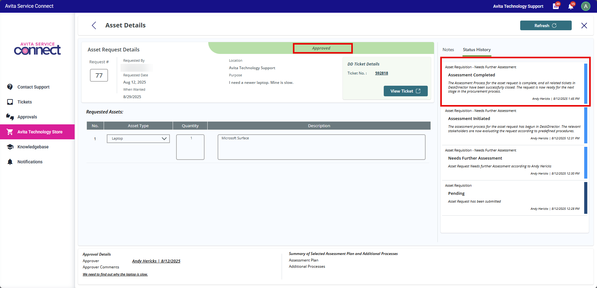Switch to the Status History tab
Image resolution: width=597 pixels, height=288 pixels.
point(477,50)
